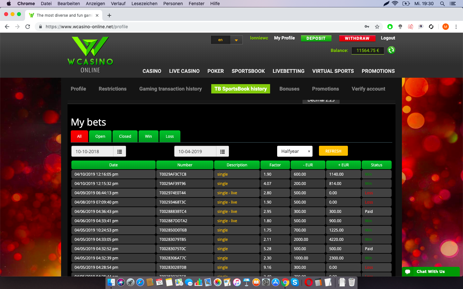Open the start date calendar picker icon

120,152
